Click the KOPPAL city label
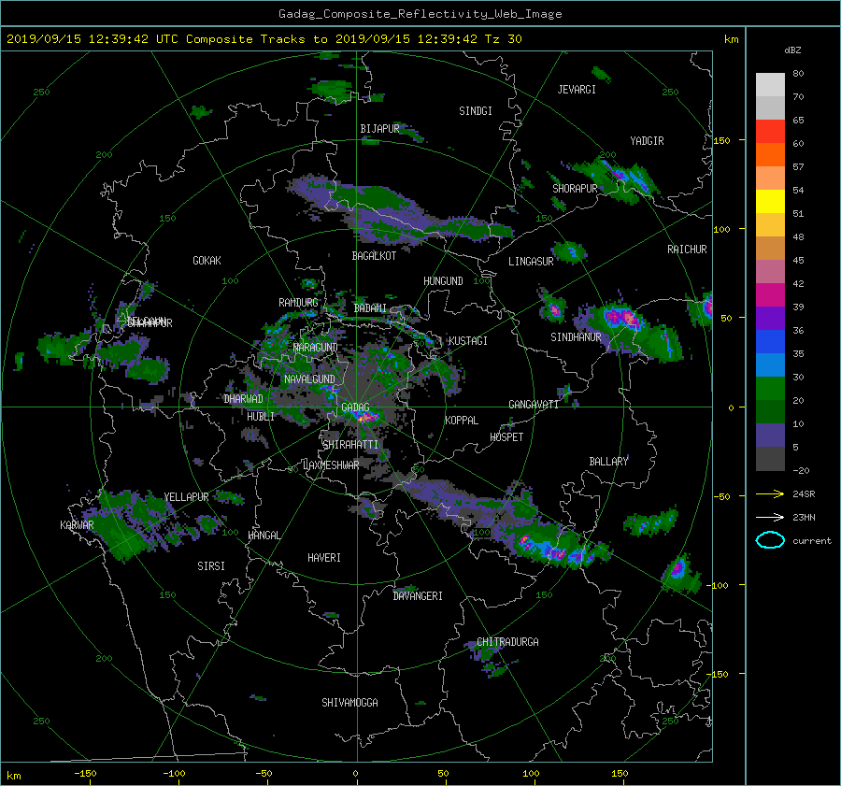Screen dimensions: 841x786 point(462,420)
